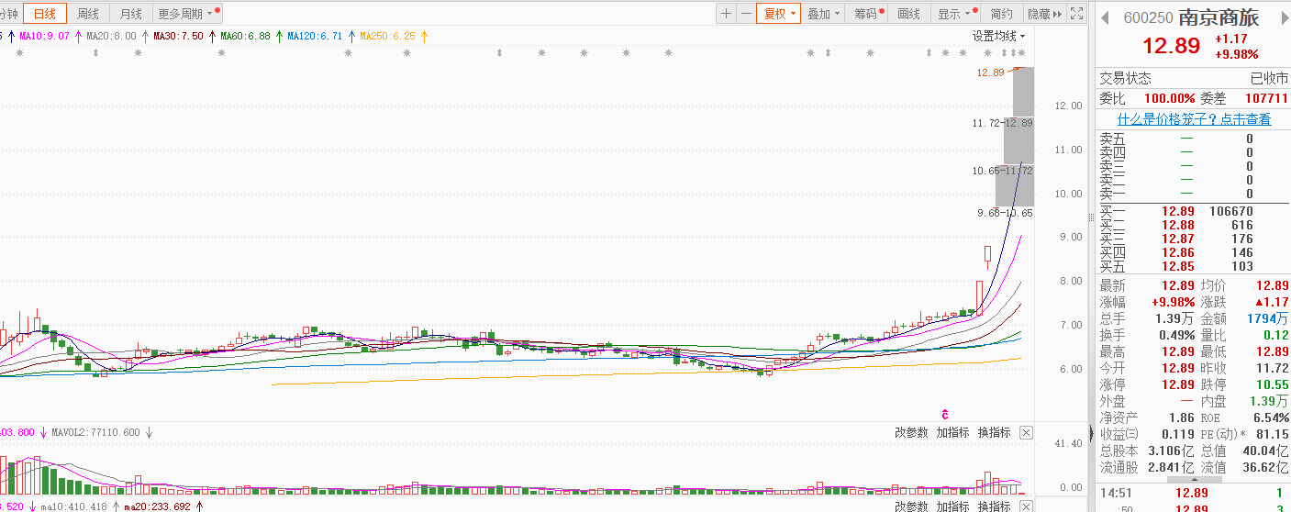
Task: Click the PE(动) 81.15 value
Action: [1273, 434]
